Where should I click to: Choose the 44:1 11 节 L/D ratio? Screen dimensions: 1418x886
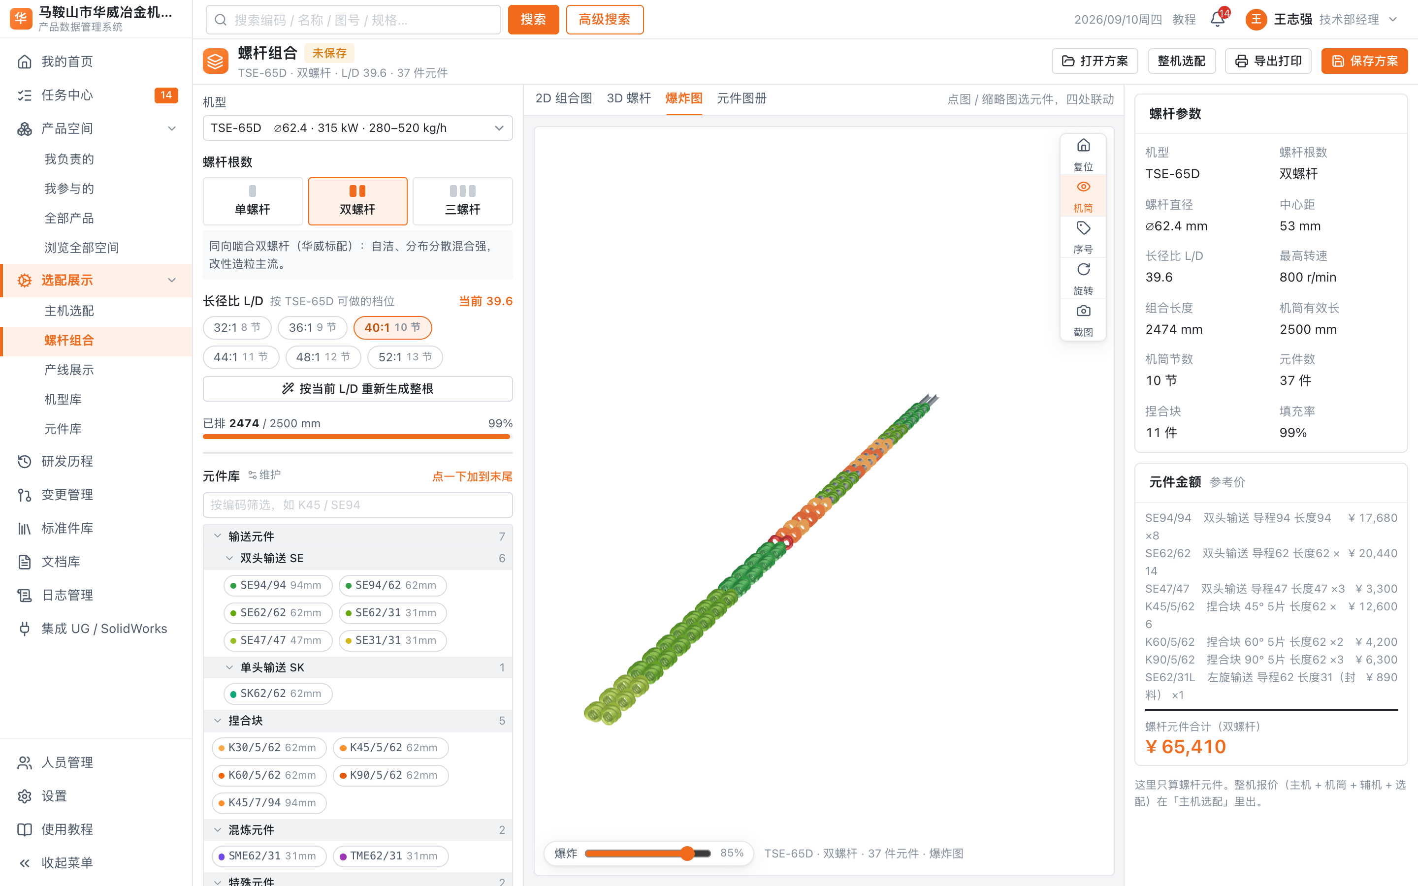point(241,357)
